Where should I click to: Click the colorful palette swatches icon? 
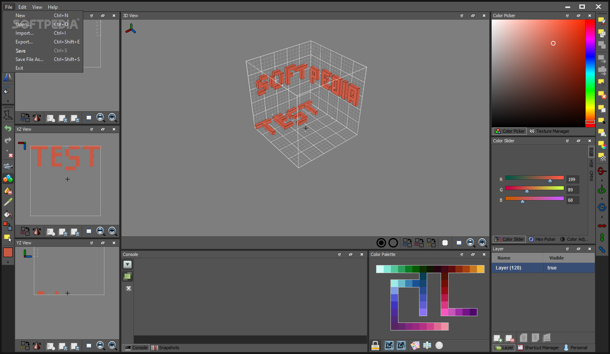415,345
